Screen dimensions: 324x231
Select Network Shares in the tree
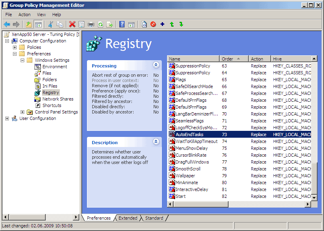58,99
